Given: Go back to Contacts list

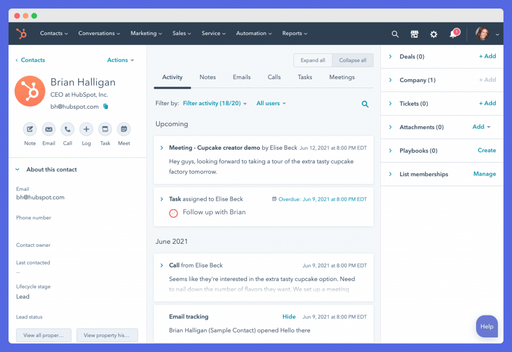Looking at the screenshot, I should tap(30, 60).
